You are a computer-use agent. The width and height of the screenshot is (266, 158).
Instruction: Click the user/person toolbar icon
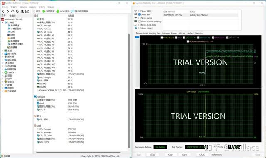[22, 11]
